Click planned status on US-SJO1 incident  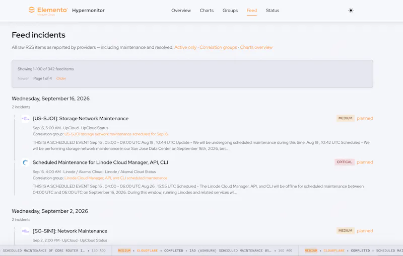[x=365, y=118]
